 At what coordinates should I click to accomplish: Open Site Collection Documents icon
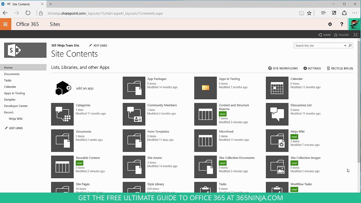point(206,167)
